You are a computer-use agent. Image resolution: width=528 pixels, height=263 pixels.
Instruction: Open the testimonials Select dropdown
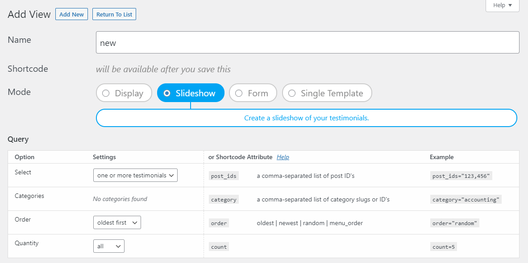pyautogui.click(x=135, y=175)
